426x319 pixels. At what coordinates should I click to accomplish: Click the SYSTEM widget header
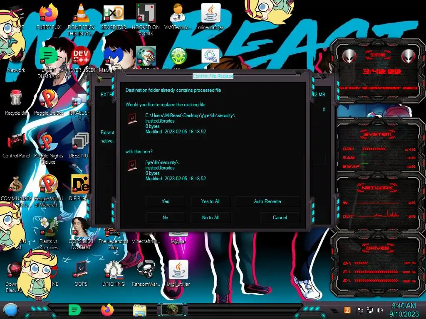378,134
